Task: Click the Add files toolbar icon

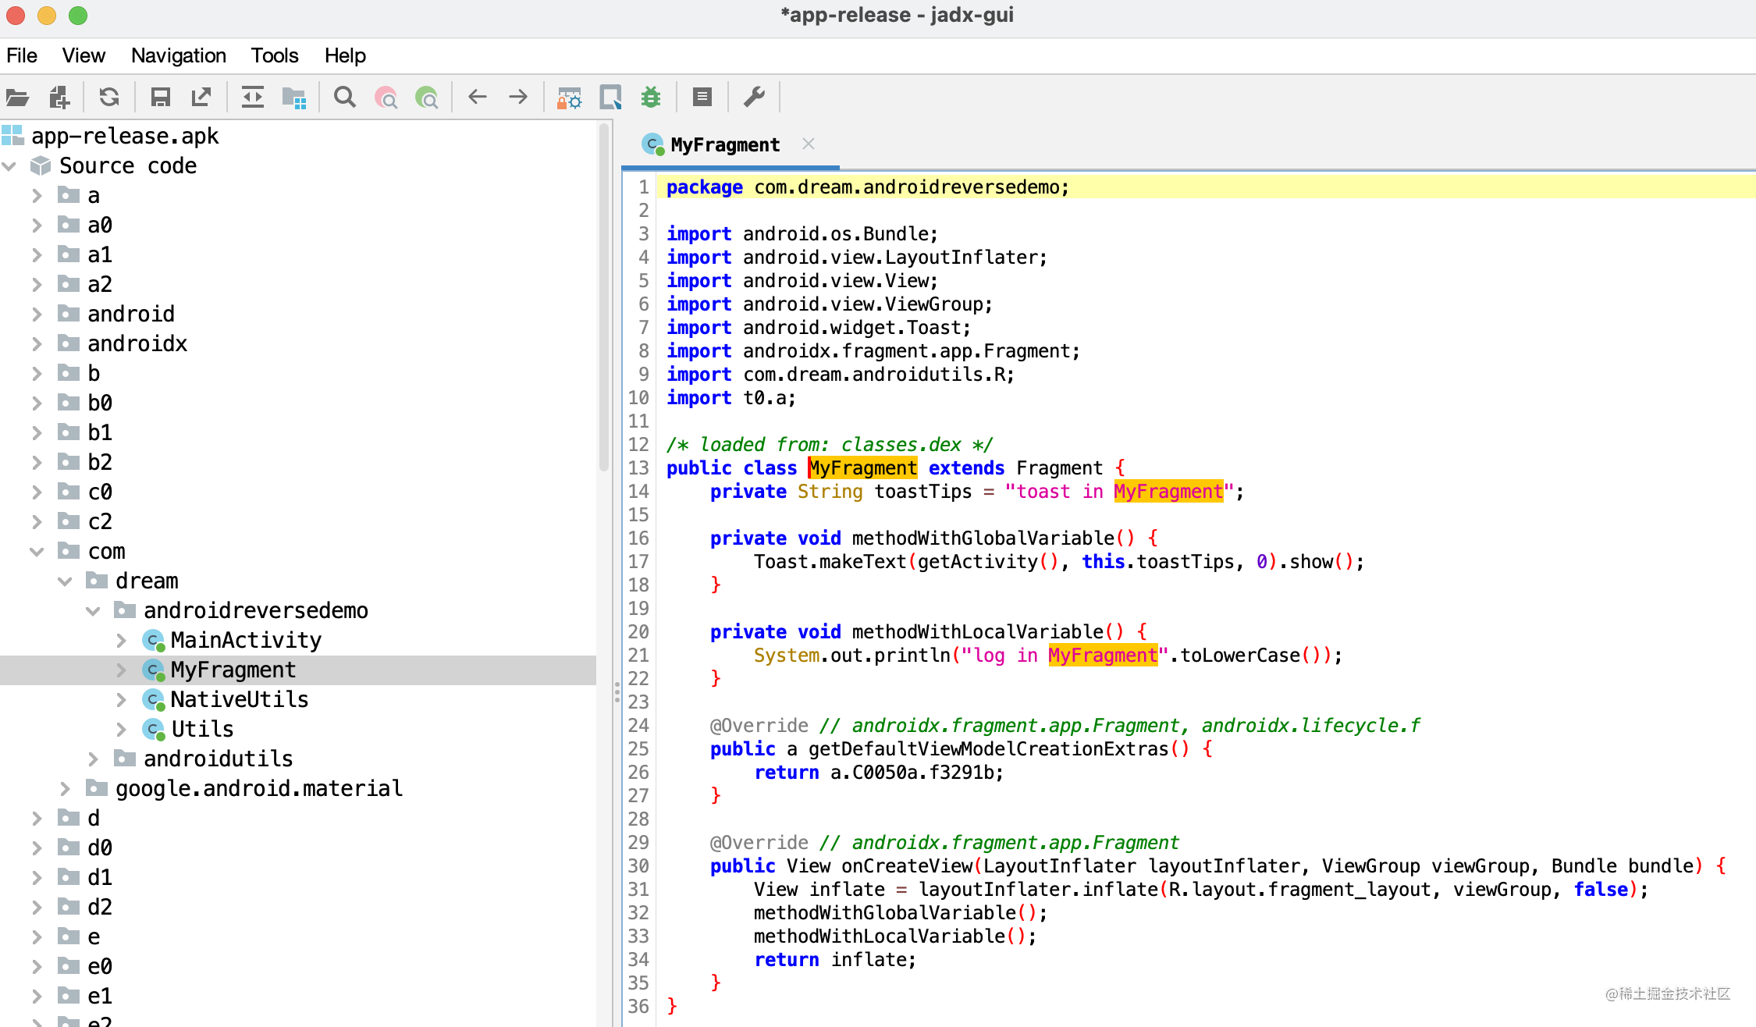Action: coord(59,98)
